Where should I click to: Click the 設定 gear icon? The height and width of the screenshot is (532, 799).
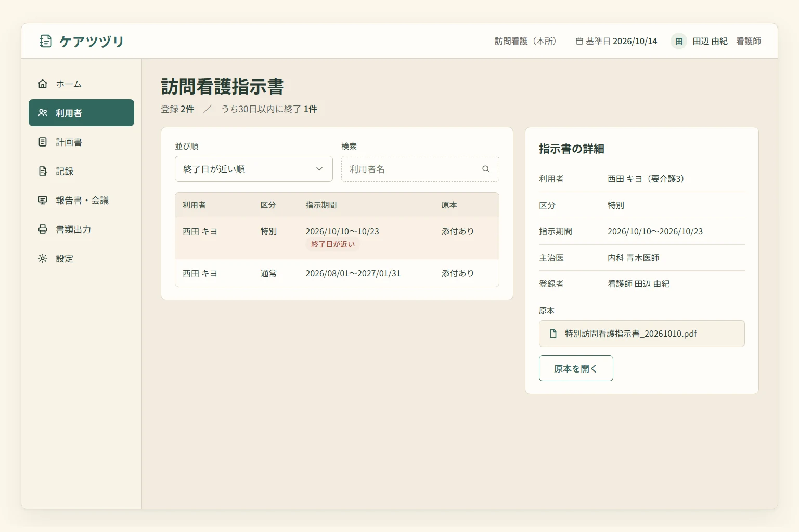pyautogui.click(x=43, y=258)
